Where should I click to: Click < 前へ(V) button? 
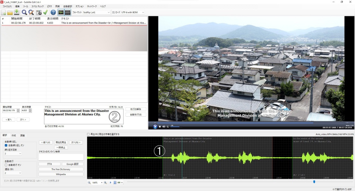46,142
